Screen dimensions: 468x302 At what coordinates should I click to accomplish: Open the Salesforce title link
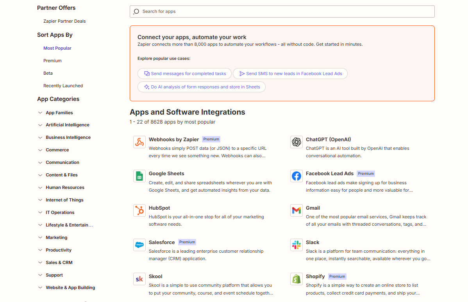click(x=162, y=242)
